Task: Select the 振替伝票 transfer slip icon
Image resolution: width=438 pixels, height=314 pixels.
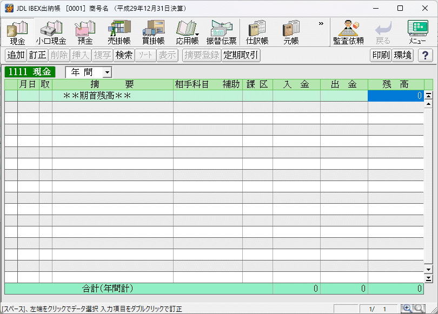Action: (x=222, y=31)
